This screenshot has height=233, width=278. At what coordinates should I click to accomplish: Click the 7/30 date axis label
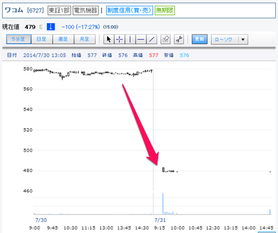pos(41,220)
